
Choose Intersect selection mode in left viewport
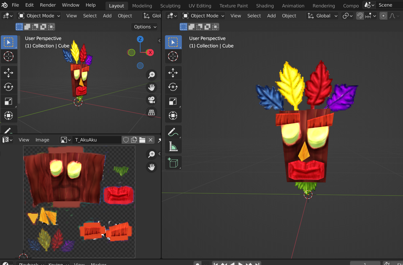[51, 27]
